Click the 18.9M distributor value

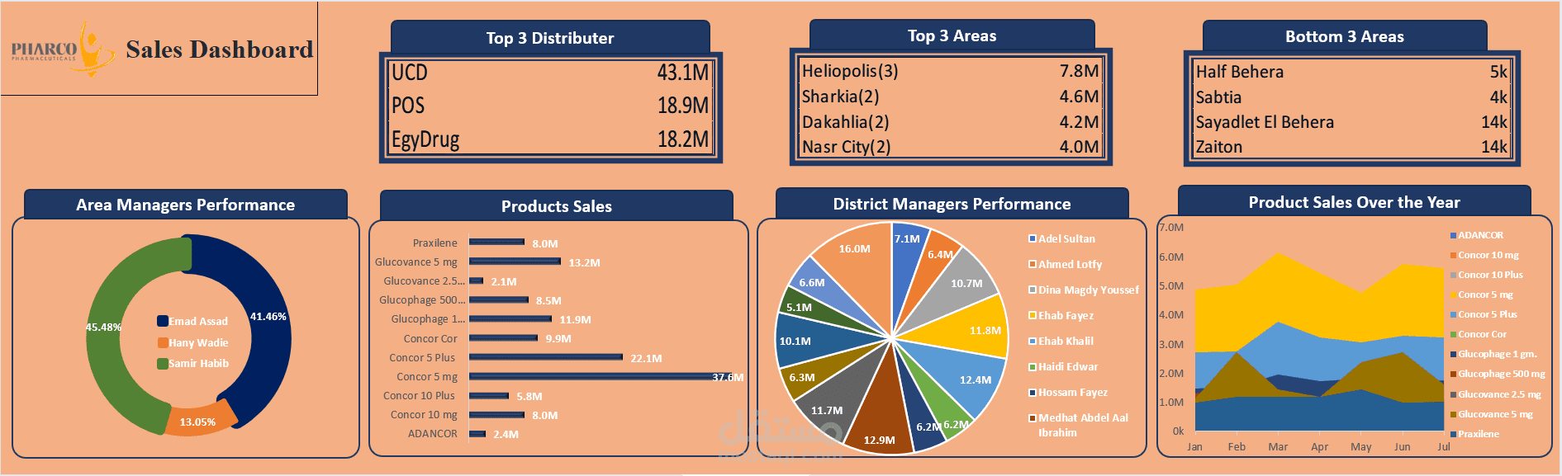point(682,106)
